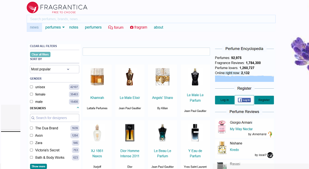Open the fragram camera icon

pos(131,27)
